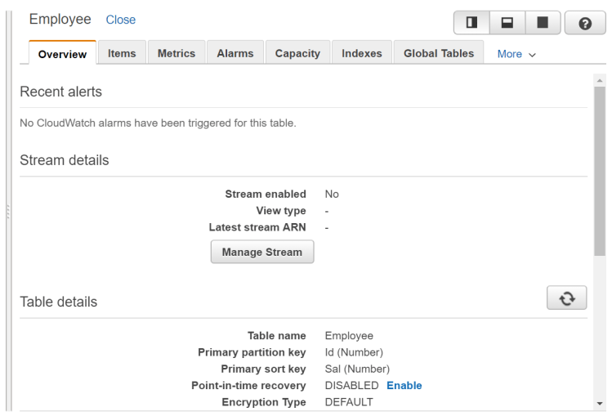Switch to bottom split panel layout
The image size is (612, 412).
(507, 23)
